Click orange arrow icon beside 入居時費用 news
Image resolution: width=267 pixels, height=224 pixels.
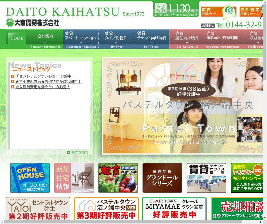pyautogui.click(x=13, y=87)
